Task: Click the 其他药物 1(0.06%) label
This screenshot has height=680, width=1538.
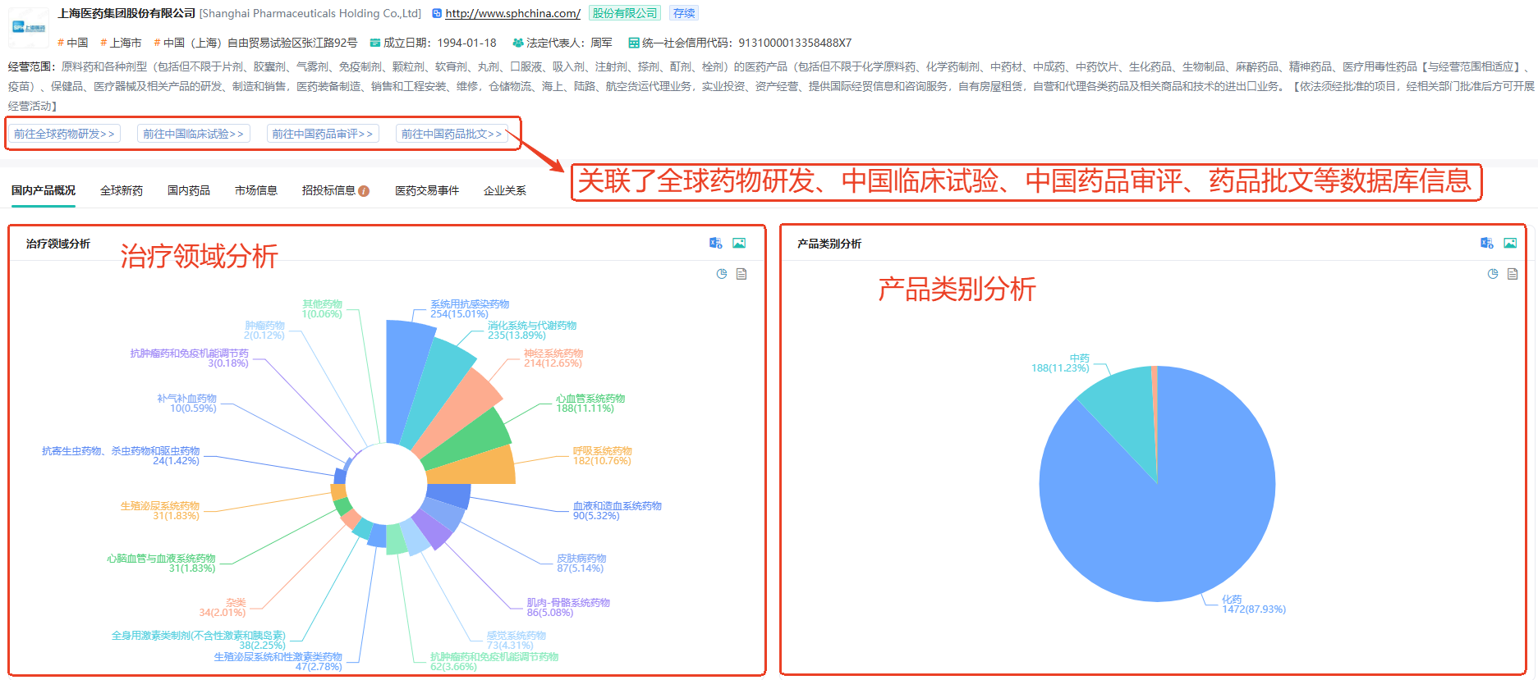Action: point(322,309)
